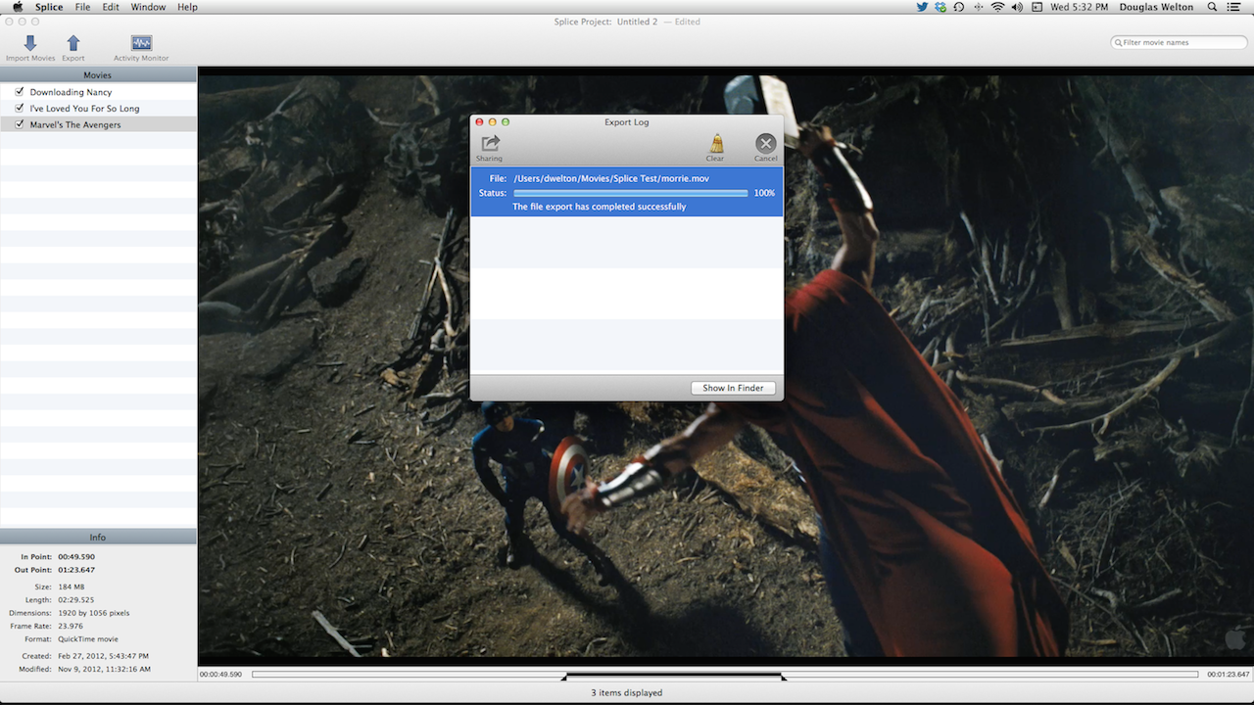The width and height of the screenshot is (1254, 705).
Task: Click the volume menu bar icon
Action: (x=1017, y=7)
